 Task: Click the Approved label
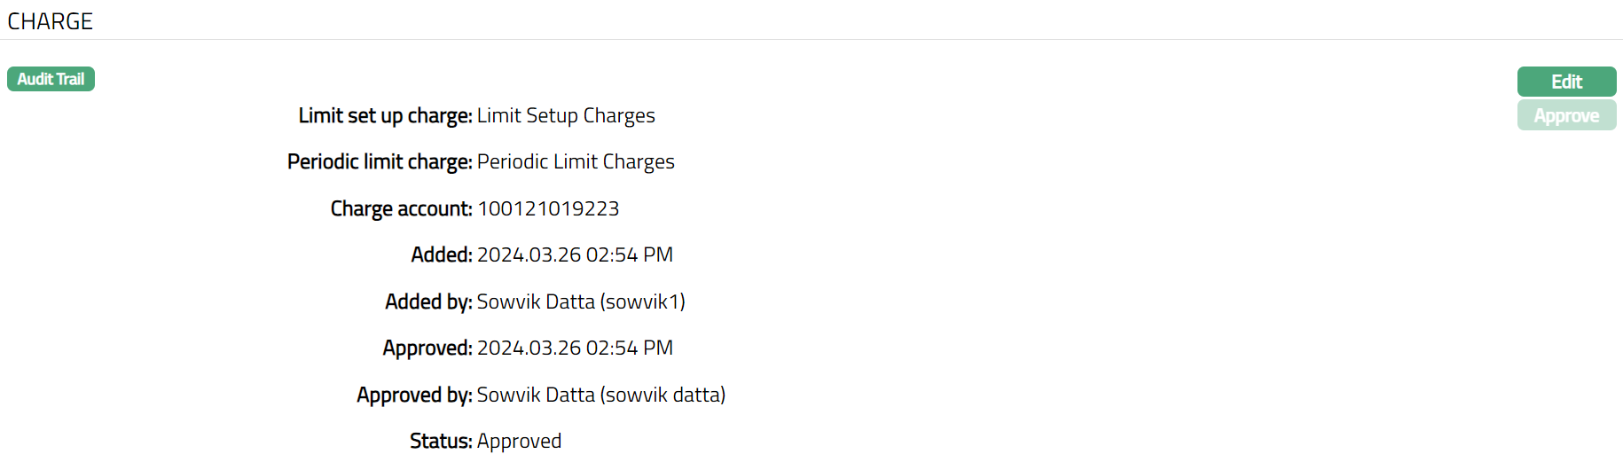[427, 348]
